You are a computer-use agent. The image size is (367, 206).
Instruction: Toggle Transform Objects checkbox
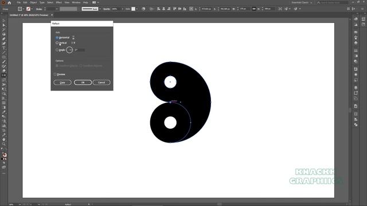pos(57,66)
